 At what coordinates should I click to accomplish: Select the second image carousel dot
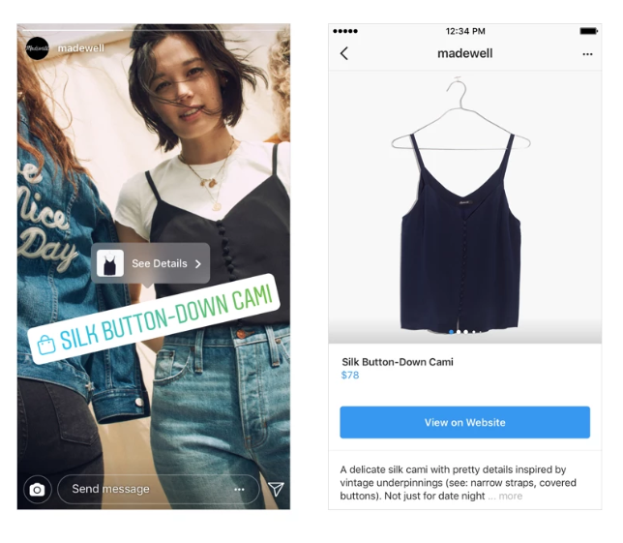(x=459, y=332)
